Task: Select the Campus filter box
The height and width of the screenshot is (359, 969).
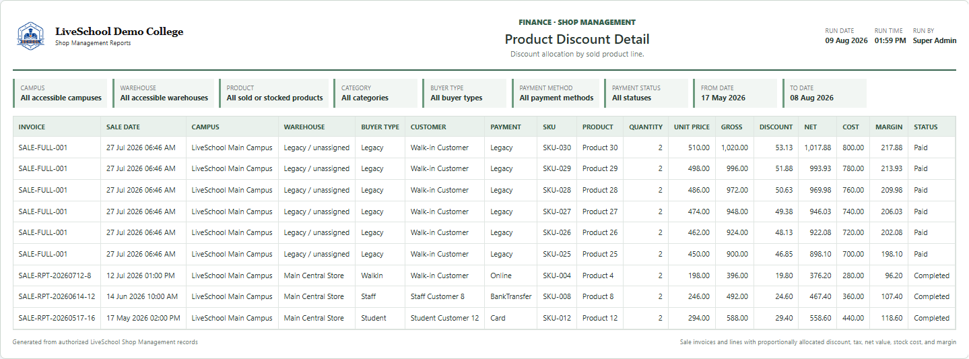Action: coord(60,93)
